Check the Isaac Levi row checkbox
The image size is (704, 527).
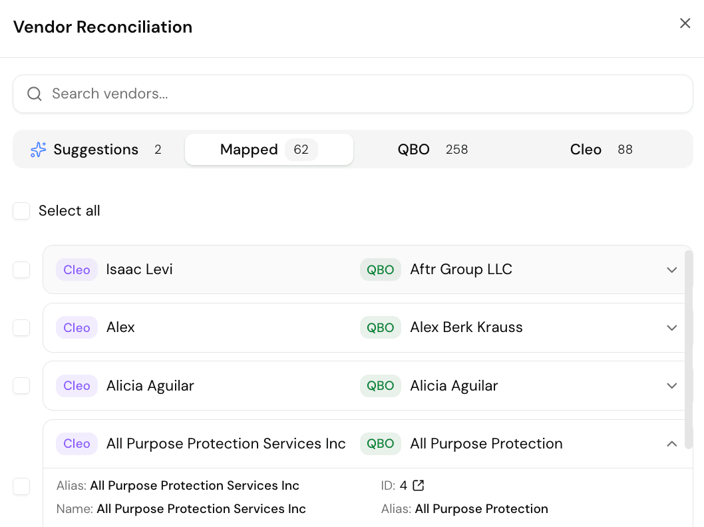(x=21, y=269)
